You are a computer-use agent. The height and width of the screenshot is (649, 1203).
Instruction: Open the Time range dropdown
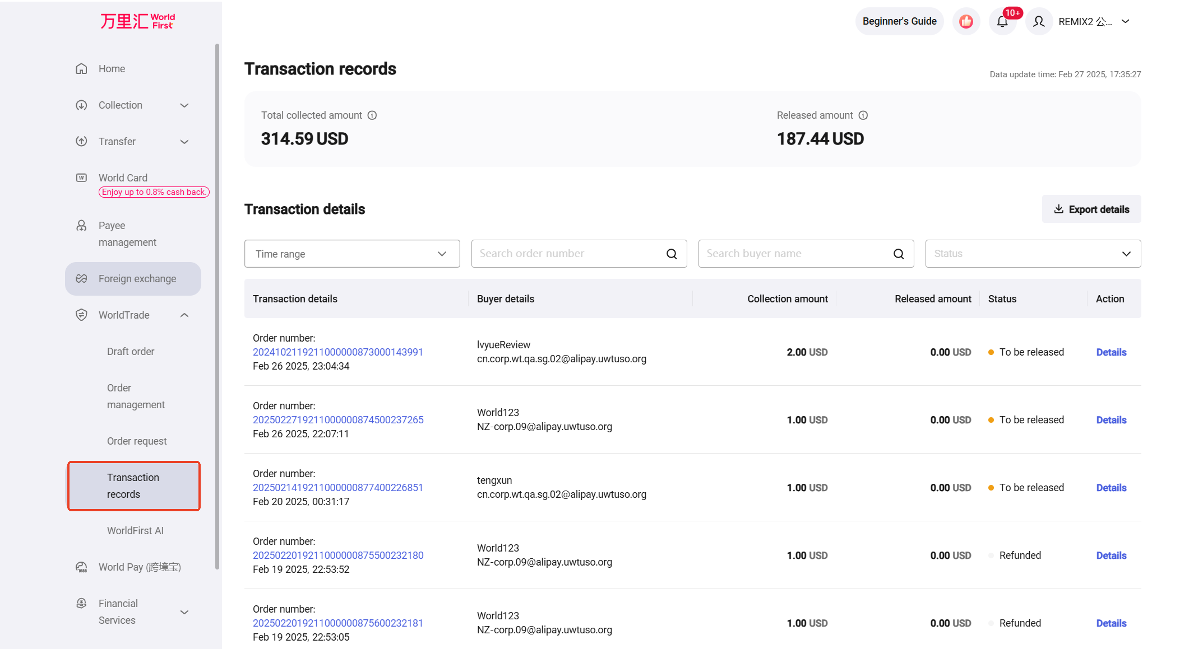[x=352, y=254]
